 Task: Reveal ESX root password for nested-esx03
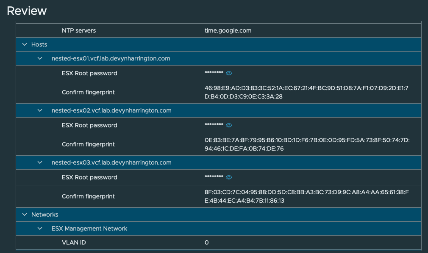pos(229,177)
